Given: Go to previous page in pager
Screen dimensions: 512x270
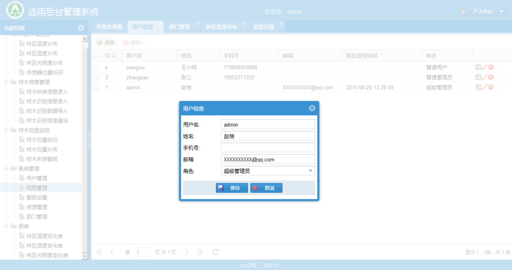Looking at the screenshot, I should (x=112, y=252).
